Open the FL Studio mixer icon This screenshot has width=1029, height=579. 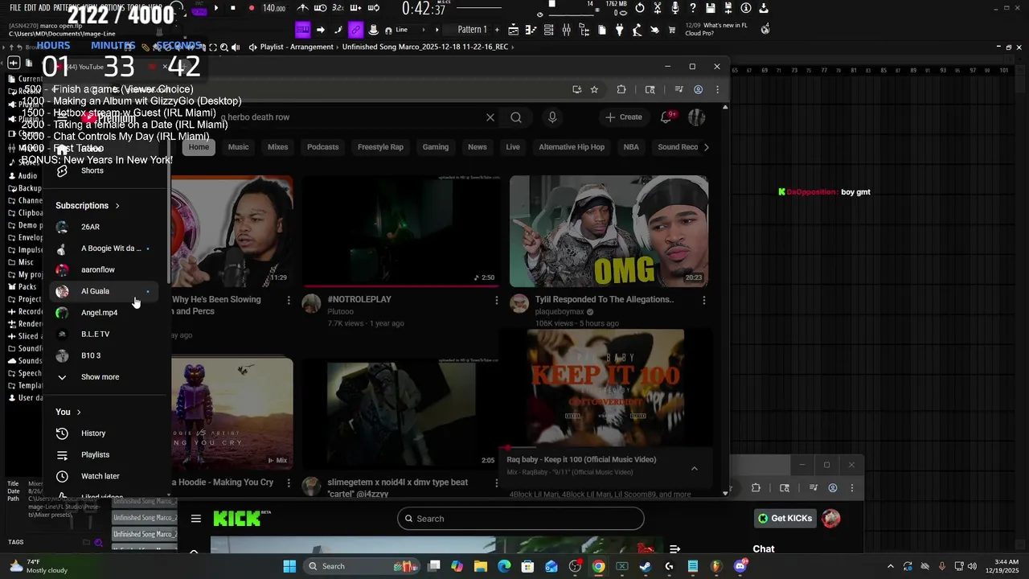coord(567,30)
